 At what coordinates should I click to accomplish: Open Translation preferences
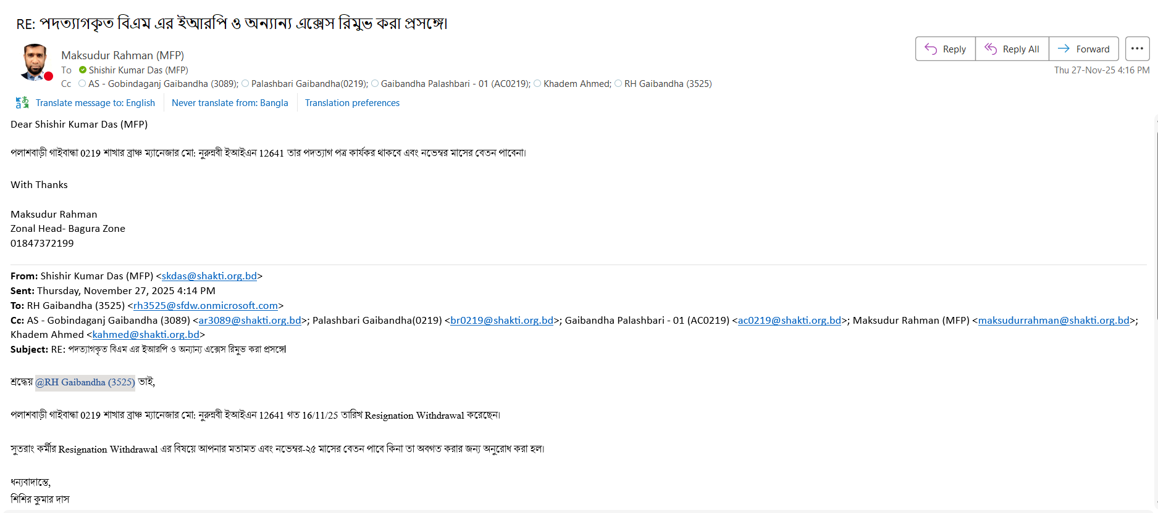[352, 103]
